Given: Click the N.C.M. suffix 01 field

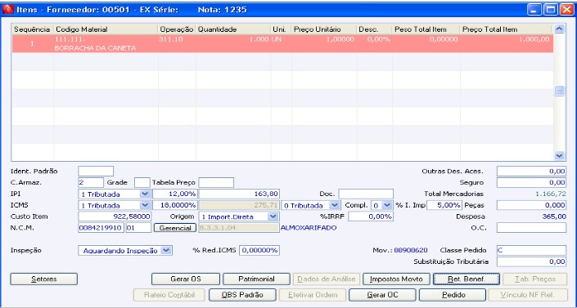Looking at the screenshot, I should [x=138, y=228].
